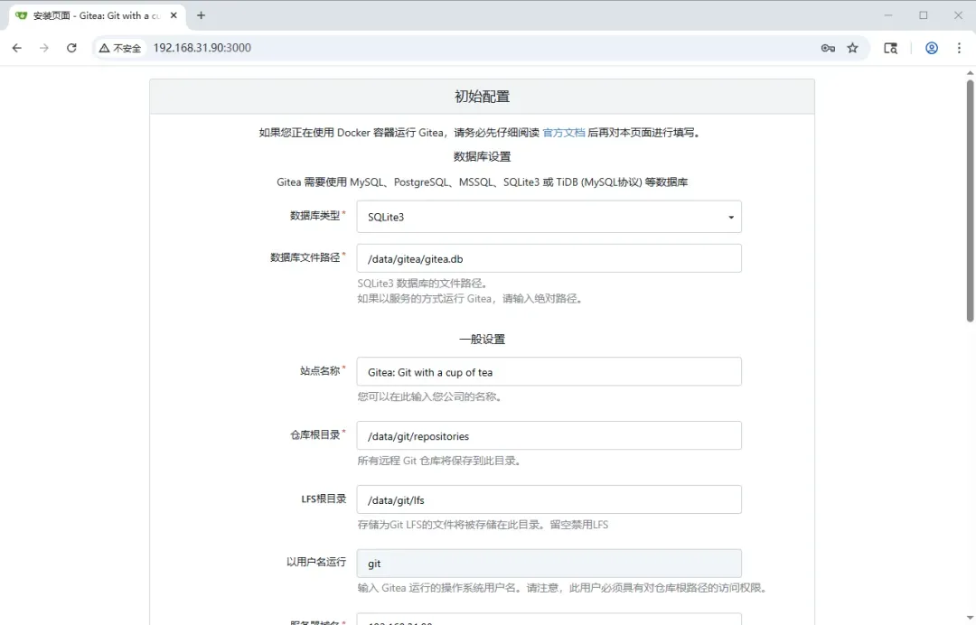This screenshot has height=625, width=976.
Task: Select the 安装页面 - Gitea tab
Action: tap(97, 15)
